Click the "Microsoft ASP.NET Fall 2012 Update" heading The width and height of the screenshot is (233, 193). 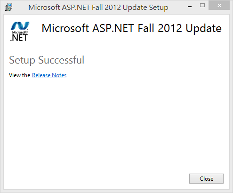(131, 28)
